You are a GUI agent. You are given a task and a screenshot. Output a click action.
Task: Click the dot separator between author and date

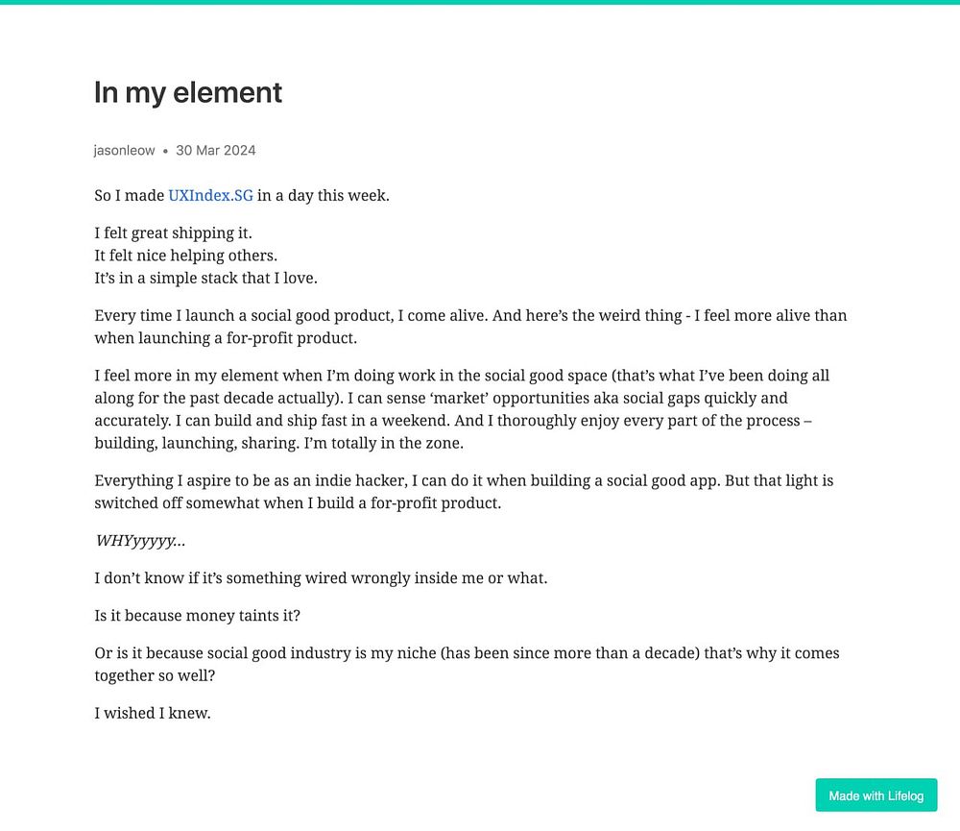pos(165,151)
